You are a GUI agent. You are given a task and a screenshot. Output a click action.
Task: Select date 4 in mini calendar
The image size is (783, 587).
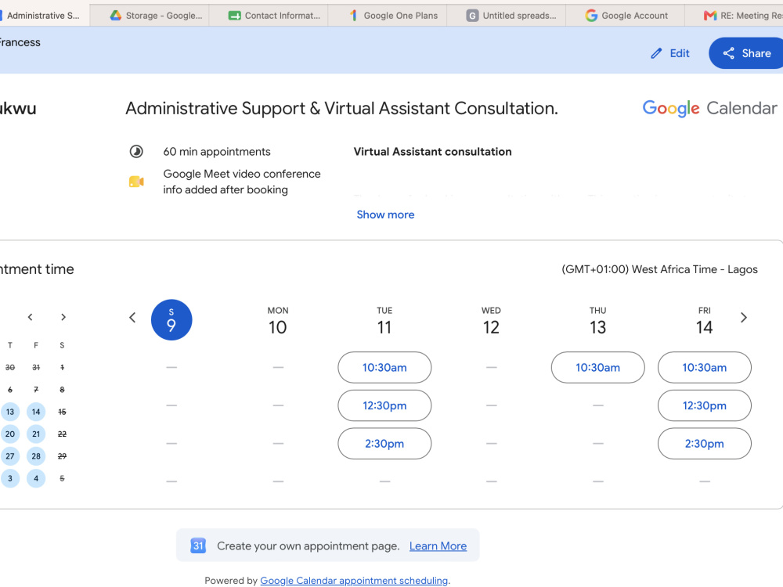tap(36, 478)
